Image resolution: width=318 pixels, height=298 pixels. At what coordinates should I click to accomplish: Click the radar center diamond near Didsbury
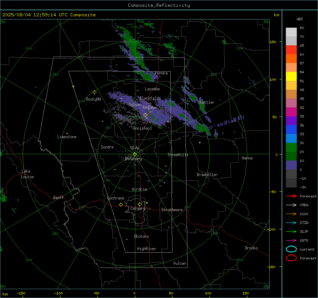pos(135,154)
